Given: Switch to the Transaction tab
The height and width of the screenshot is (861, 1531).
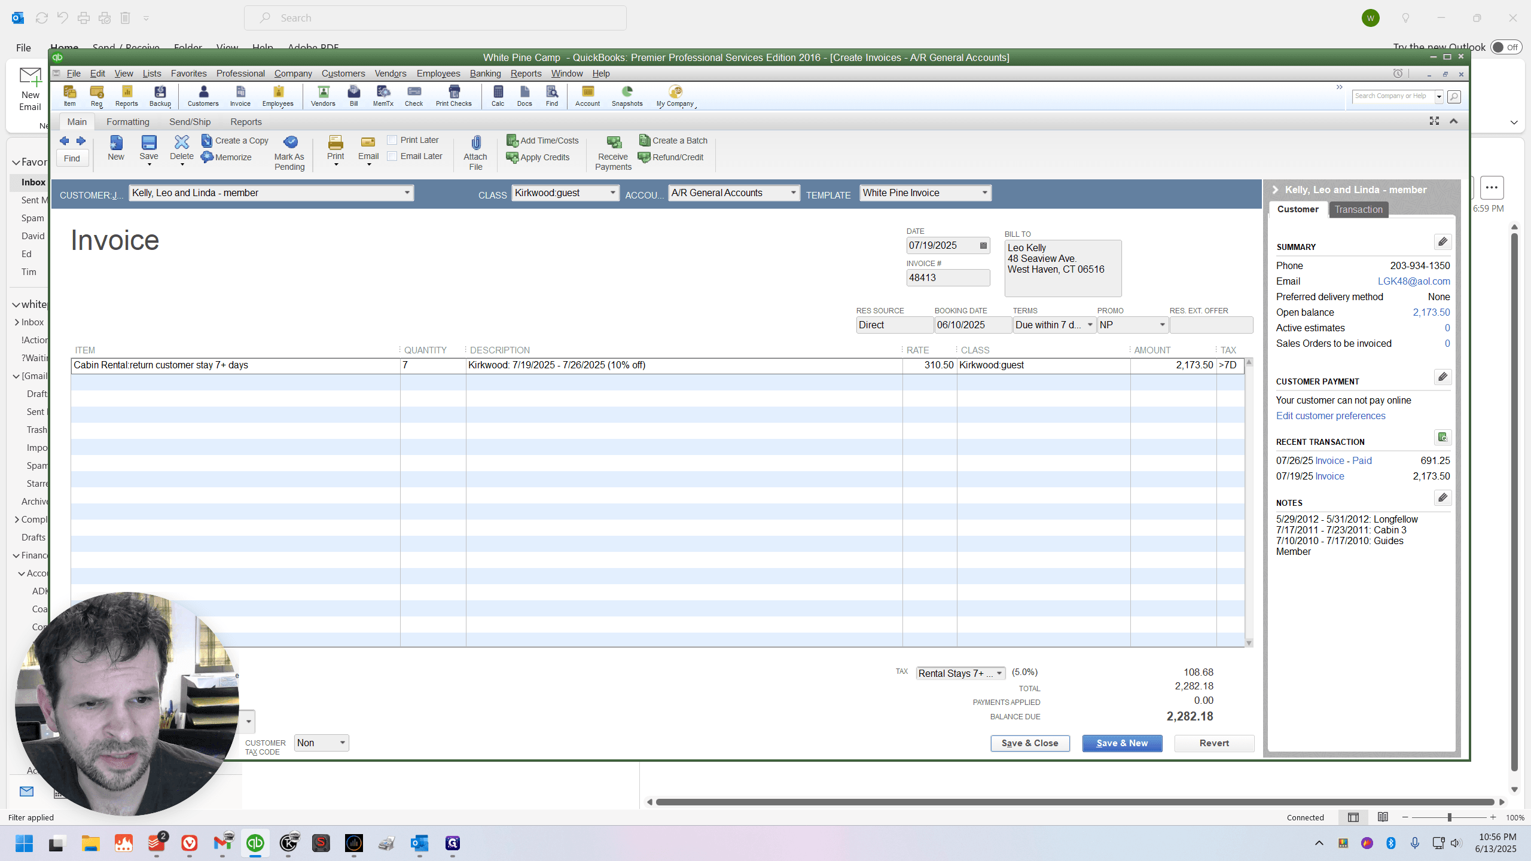Looking at the screenshot, I should coord(1358,209).
